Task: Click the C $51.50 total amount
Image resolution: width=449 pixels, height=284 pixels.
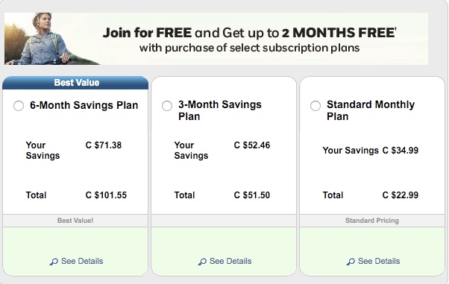Action: (x=252, y=195)
